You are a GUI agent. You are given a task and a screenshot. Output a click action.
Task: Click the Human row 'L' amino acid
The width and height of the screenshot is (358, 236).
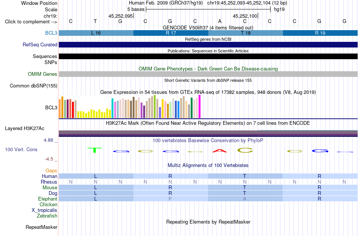(96, 176)
